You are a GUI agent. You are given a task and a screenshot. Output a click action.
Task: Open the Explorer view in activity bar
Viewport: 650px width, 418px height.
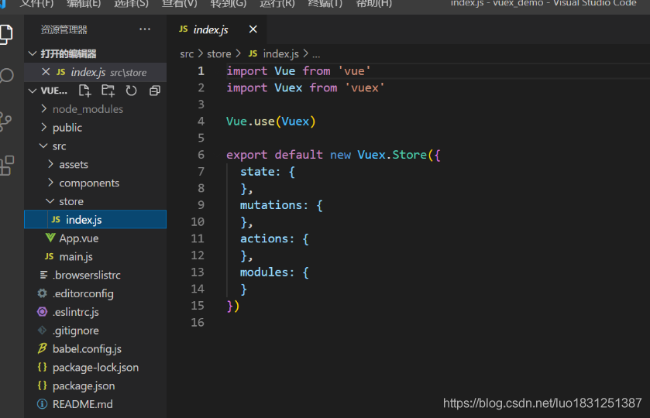point(6,34)
